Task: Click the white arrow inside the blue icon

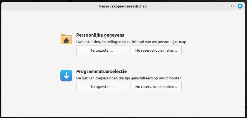Action: point(66,75)
